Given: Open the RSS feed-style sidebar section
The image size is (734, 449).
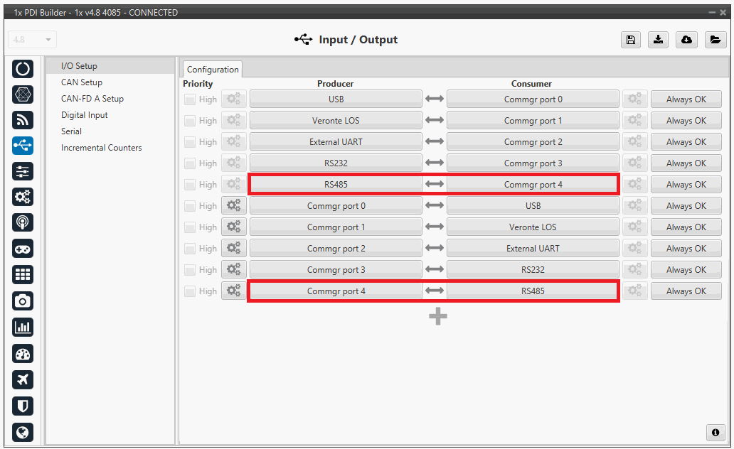Looking at the screenshot, I should (23, 120).
